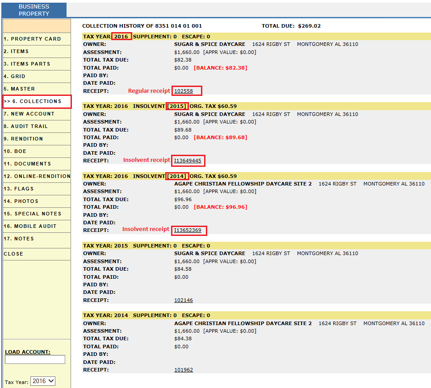Screen dimensions: 431x388
Task: Click the red Balance: $96.96 text
Action: (x=221, y=207)
